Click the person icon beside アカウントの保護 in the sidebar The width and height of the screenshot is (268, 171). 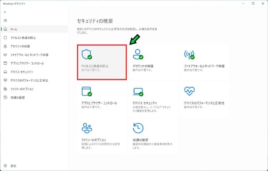coord(5,46)
